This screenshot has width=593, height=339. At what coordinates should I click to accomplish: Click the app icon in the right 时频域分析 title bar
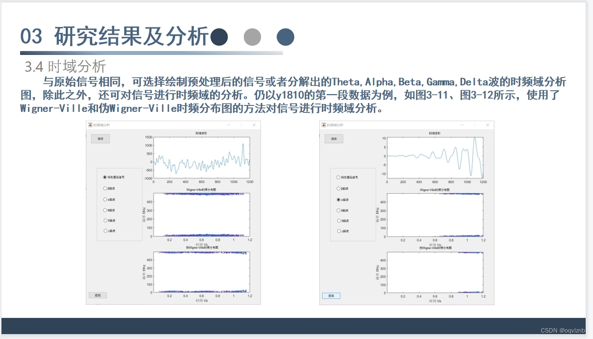323,125
